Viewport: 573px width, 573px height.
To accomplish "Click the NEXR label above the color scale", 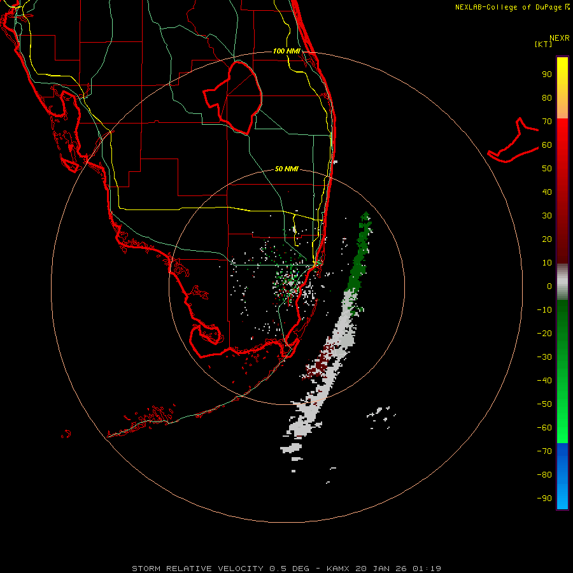I will (560, 38).
